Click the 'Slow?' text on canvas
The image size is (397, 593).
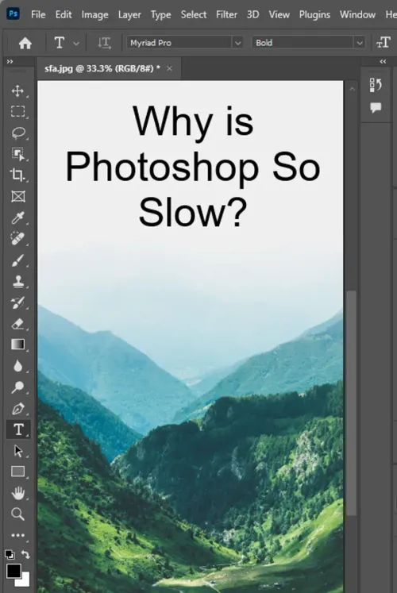point(193,212)
